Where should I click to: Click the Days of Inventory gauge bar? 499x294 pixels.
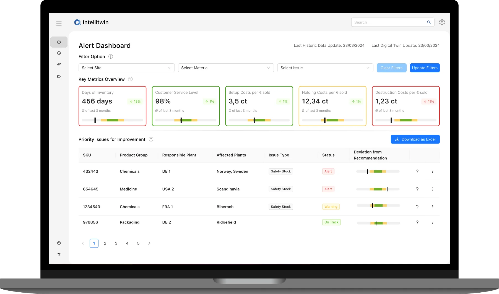112,120
